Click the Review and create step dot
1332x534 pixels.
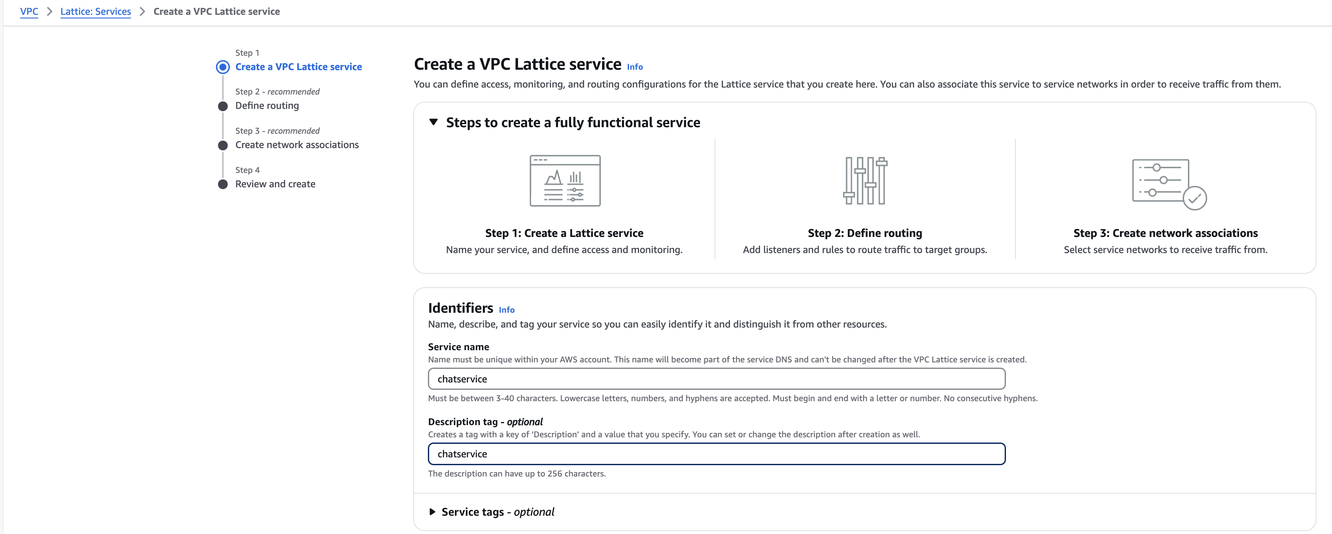(223, 184)
